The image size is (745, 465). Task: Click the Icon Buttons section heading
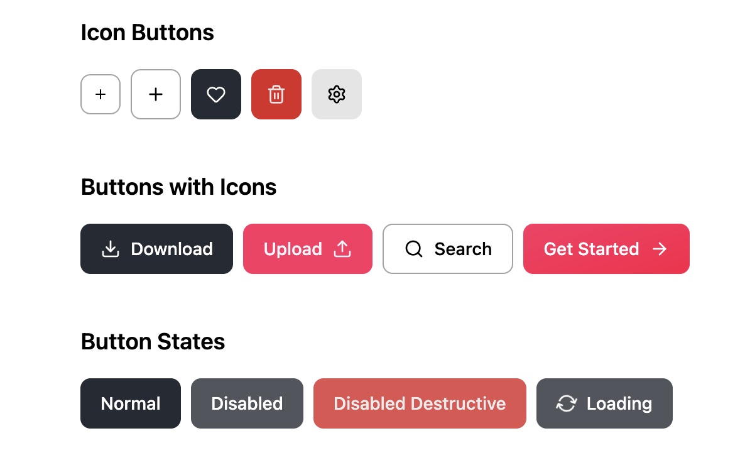coord(147,32)
